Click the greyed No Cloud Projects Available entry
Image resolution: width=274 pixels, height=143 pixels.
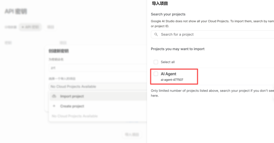click(x=75, y=116)
